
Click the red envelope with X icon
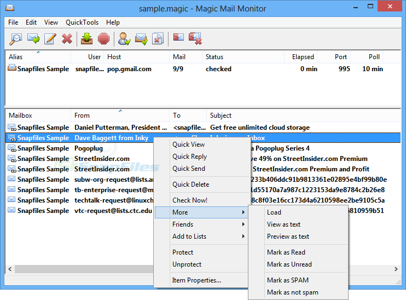point(195,39)
